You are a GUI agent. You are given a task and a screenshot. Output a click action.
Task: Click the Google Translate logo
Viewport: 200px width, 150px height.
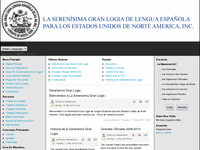[18, 54]
